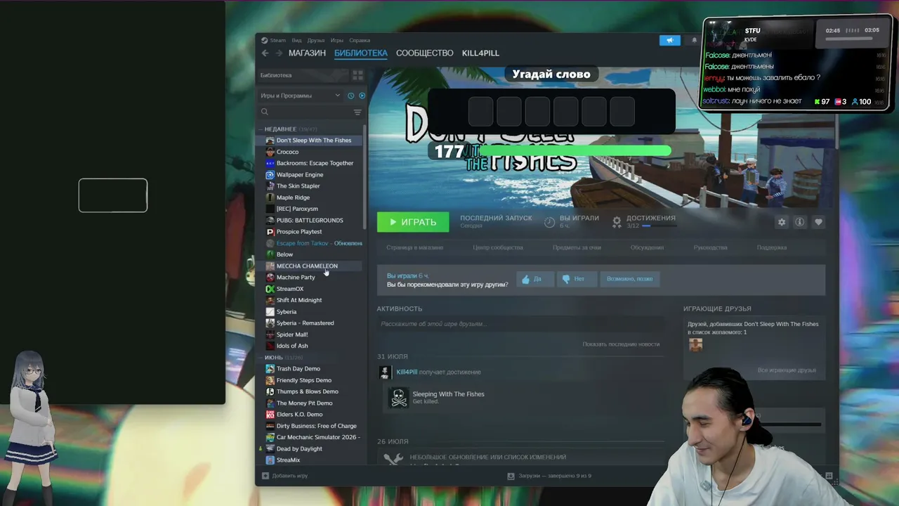Click the Steam logo menu

pos(274,40)
